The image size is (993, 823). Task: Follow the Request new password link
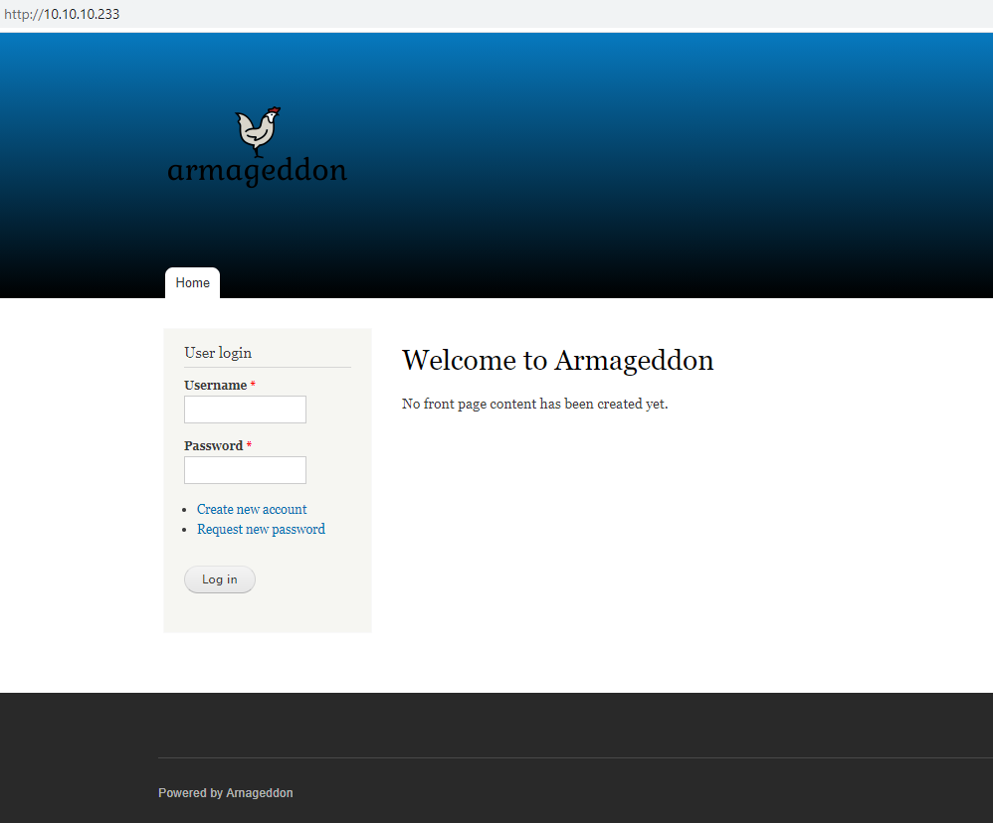261,530
